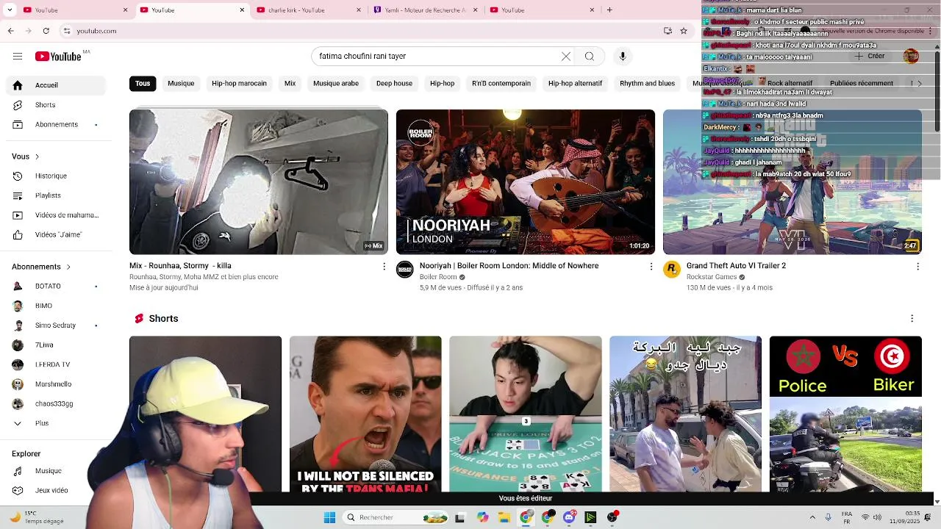Reload the page with the refresh button
941x529 pixels.
pos(46,31)
